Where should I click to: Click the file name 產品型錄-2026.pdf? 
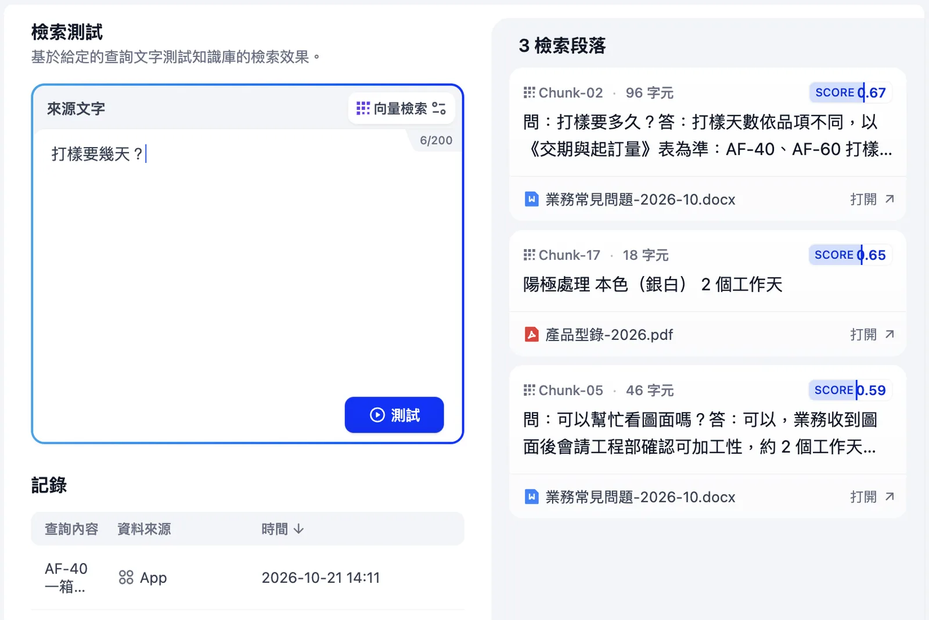pos(609,335)
